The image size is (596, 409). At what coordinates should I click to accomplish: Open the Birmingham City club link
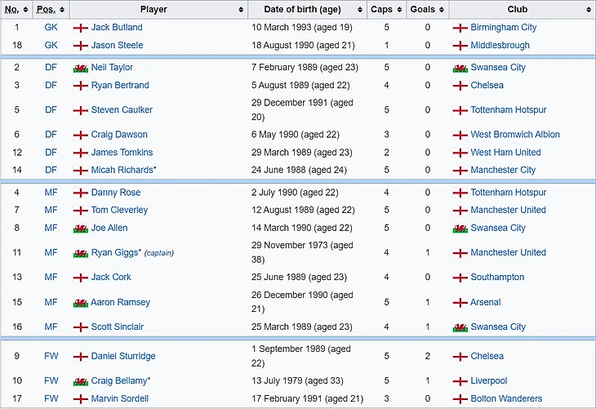point(503,28)
